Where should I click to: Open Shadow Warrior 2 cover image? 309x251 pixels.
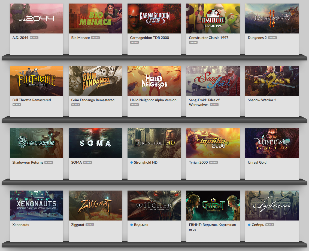(x=272, y=81)
